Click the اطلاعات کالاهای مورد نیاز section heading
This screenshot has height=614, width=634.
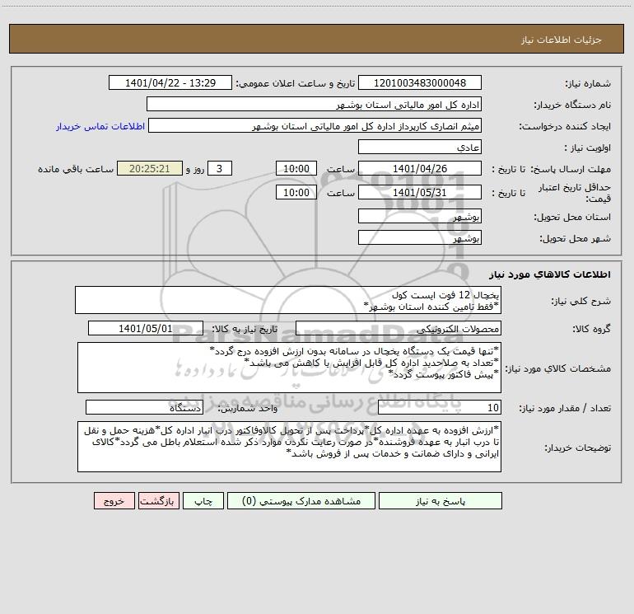click(549, 274)
